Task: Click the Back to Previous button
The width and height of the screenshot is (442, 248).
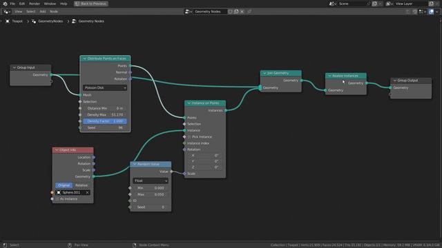Action: 91,3
